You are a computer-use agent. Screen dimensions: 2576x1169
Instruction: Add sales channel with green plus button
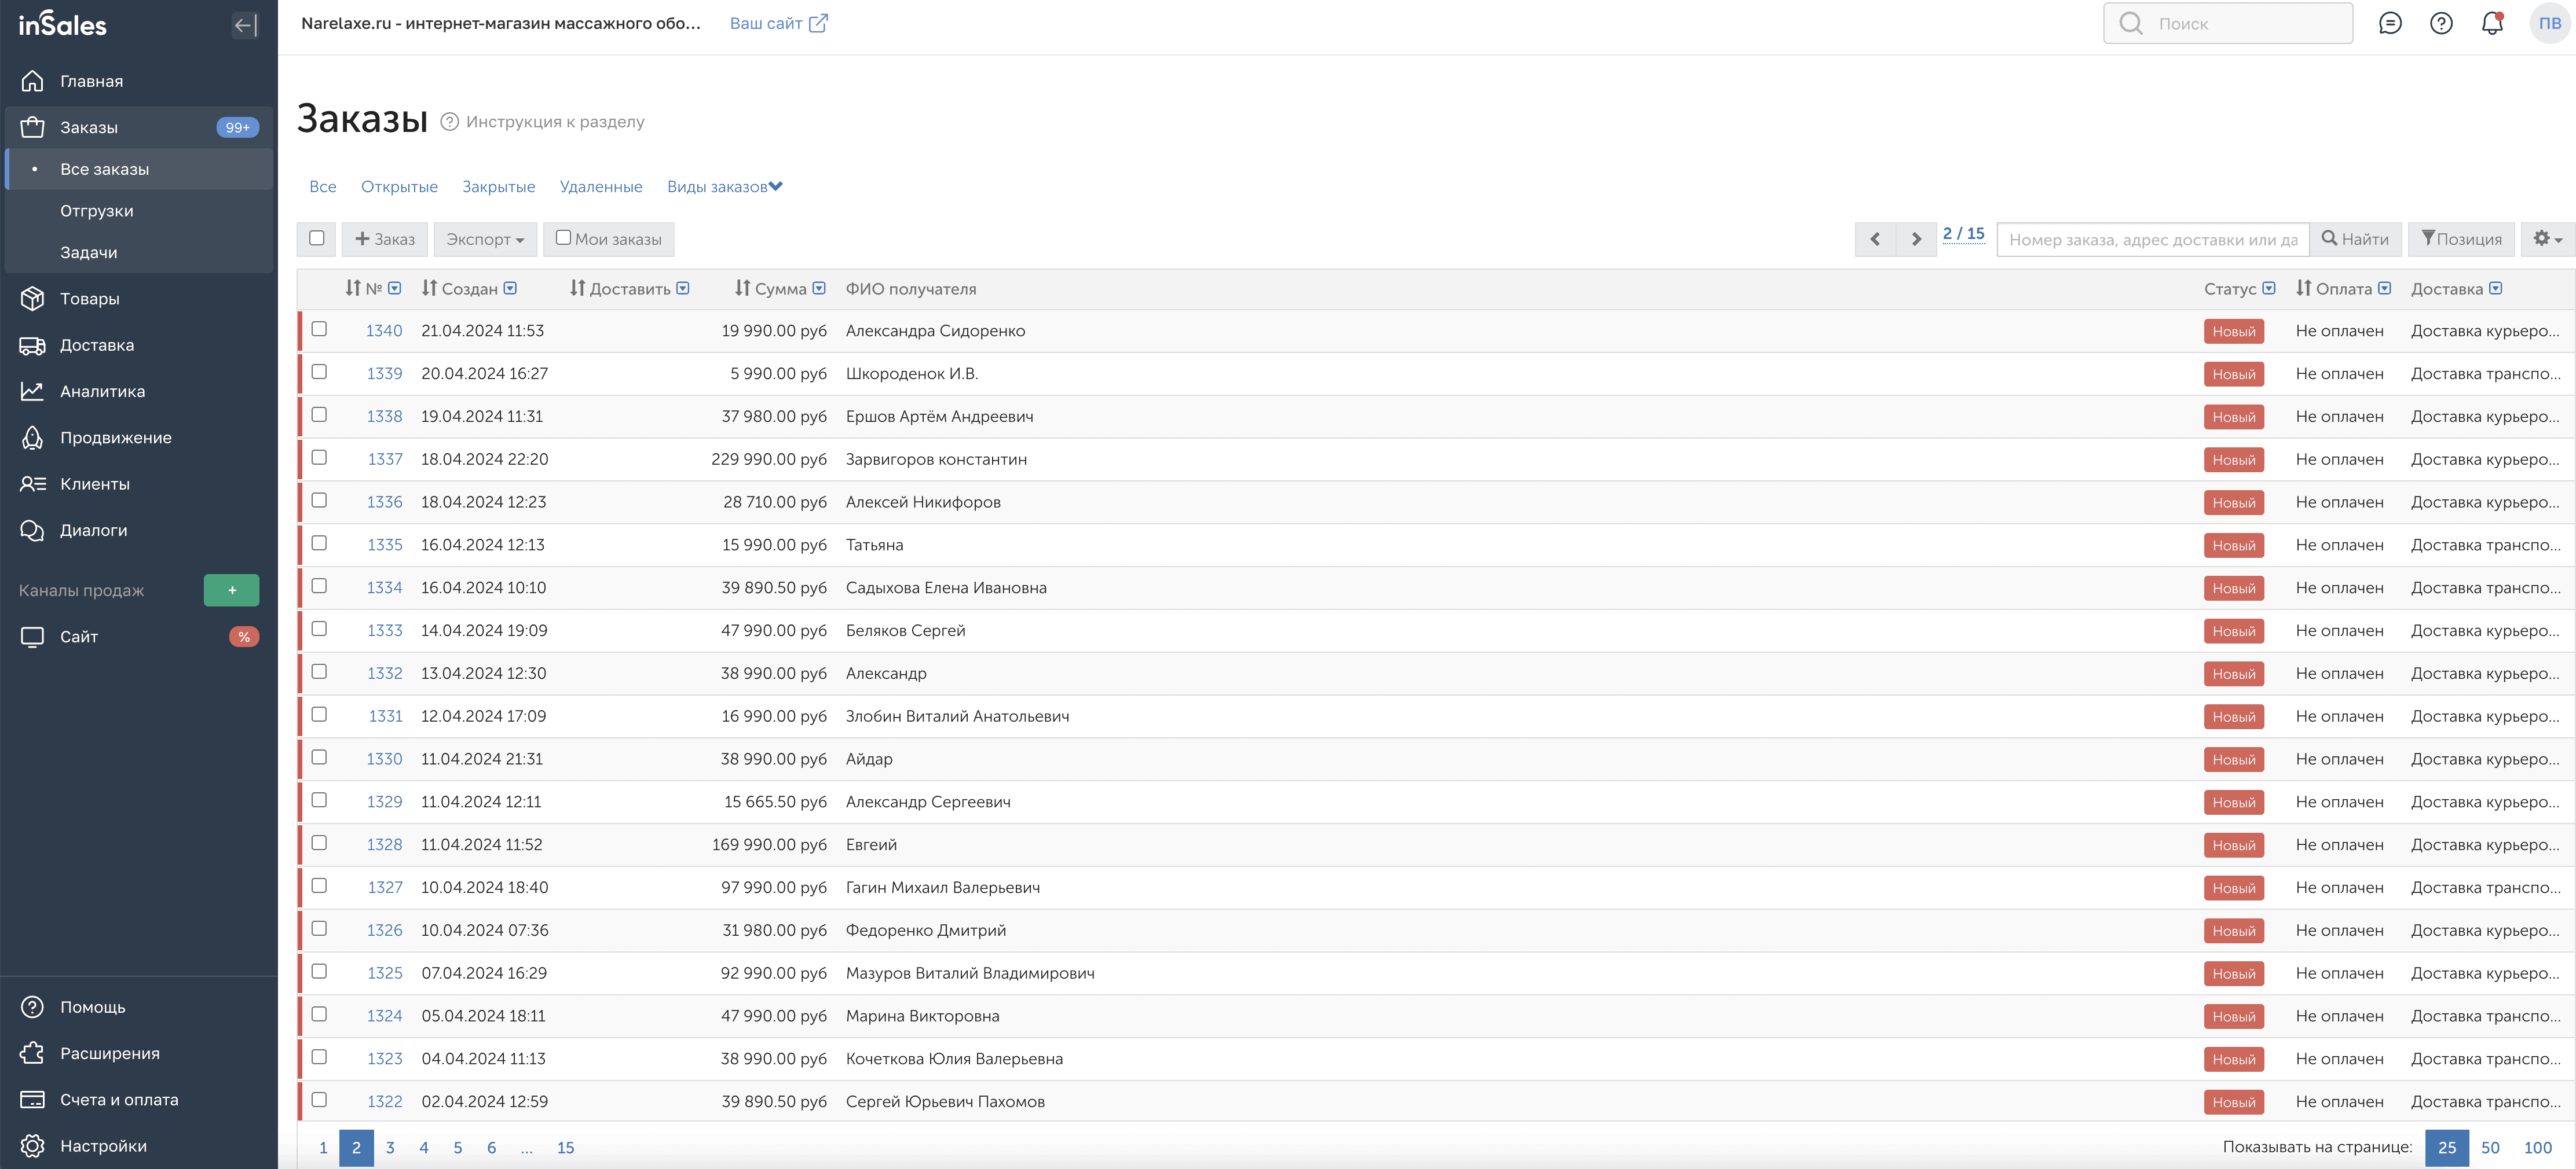click(231, 590)
